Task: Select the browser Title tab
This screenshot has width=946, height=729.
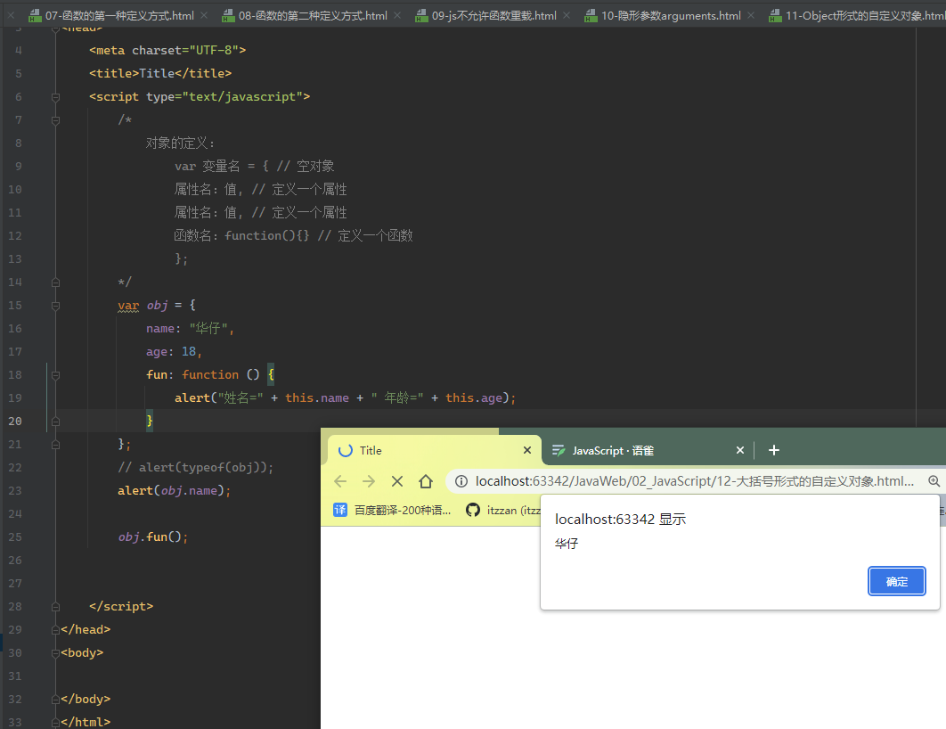Action: tap(434, 450)
